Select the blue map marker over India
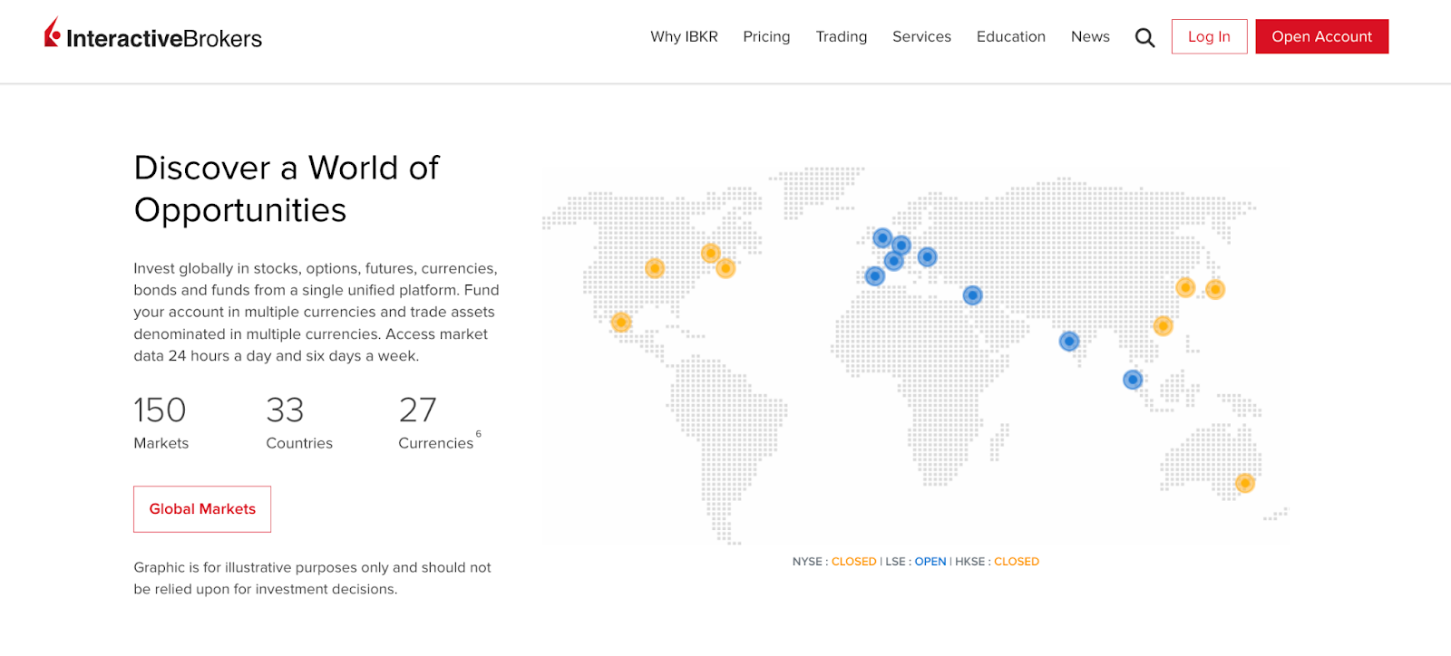 pos(1069,341)
